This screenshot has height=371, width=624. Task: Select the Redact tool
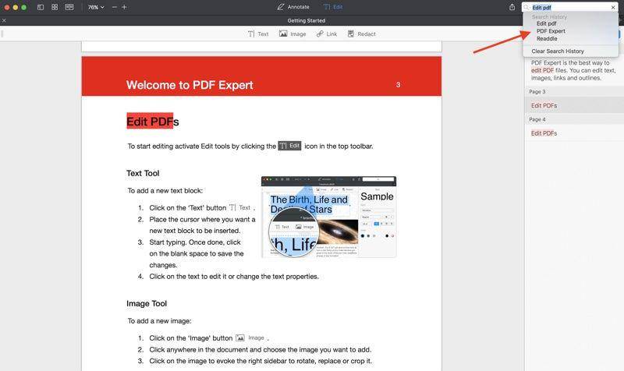pyautogui.click(x=361, y=34)
